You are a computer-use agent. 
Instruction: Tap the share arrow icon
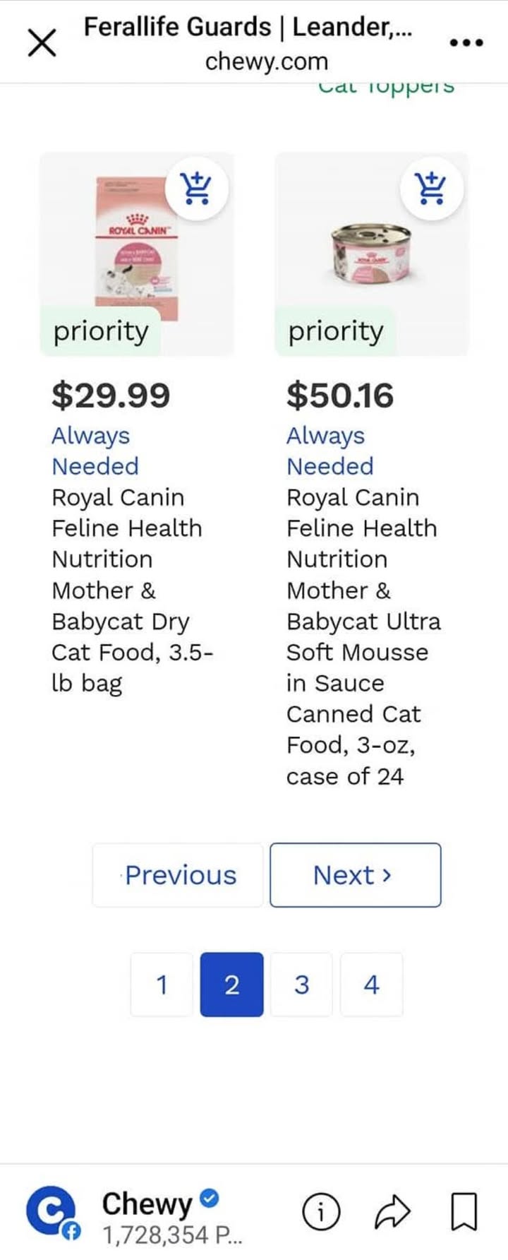(x=392, y=1212)
